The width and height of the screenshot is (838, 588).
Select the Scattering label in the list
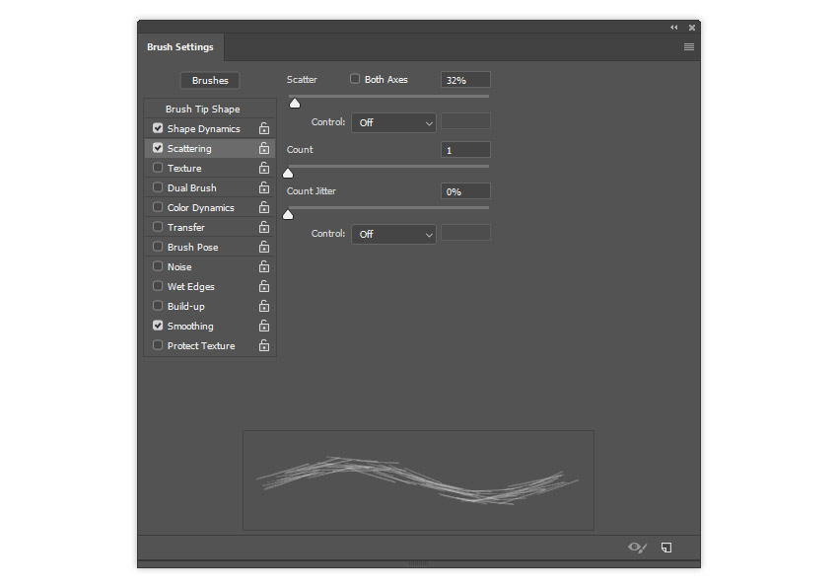pos(189,149)
